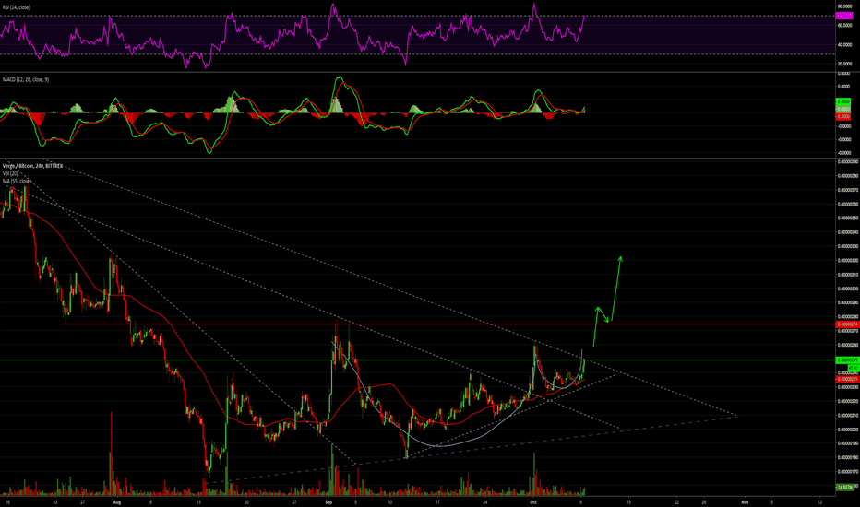Click the countdown label below current price
Image resolution: width=860 pixels, height=507 pixels.
click(x=853, y=368)
